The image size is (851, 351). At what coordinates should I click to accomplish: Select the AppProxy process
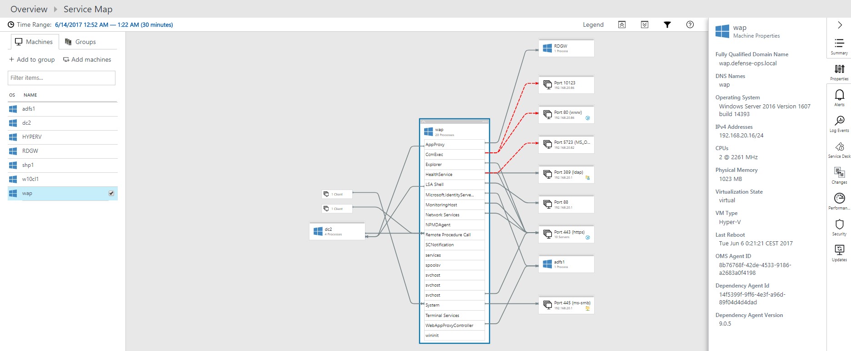click(x=454, y=145)
